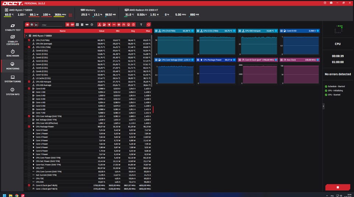The image size is (354, 197).
Task: Toggle the temperature sensors filter icon
Action: coord(99,25)
